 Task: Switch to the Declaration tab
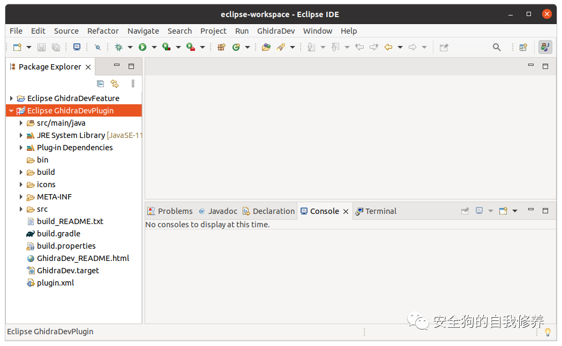click(269, 211)
